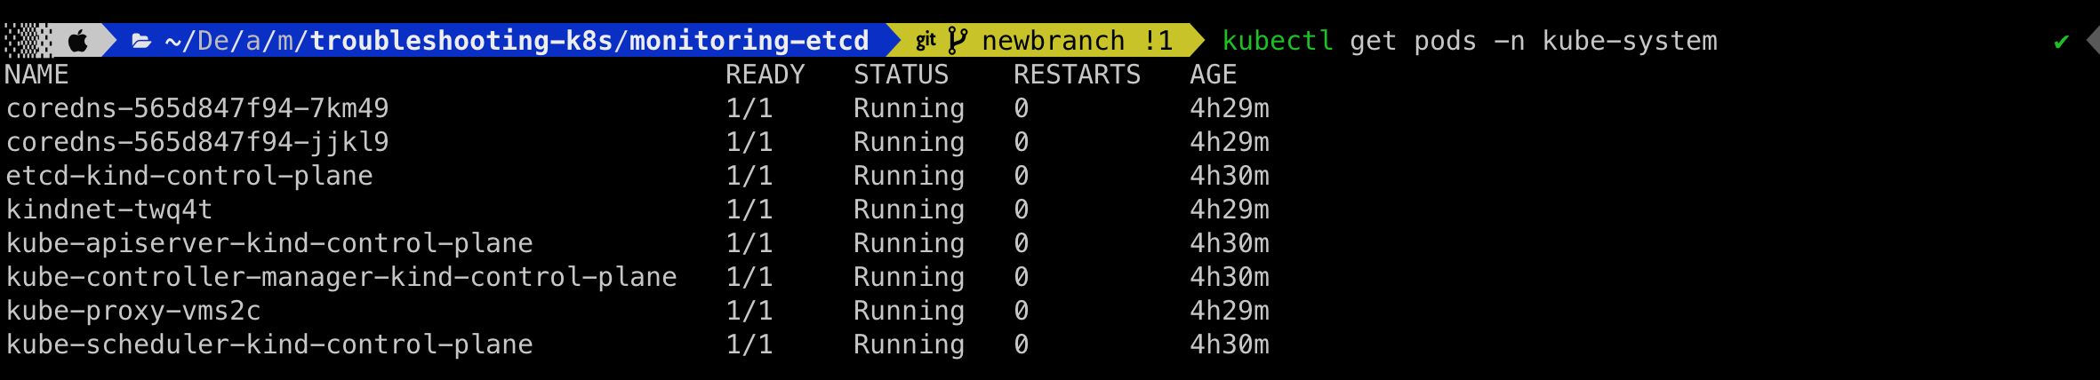Viewport: 2100px width, 380px height.
Task: Click the git branch icon
Action: (958, 41)
